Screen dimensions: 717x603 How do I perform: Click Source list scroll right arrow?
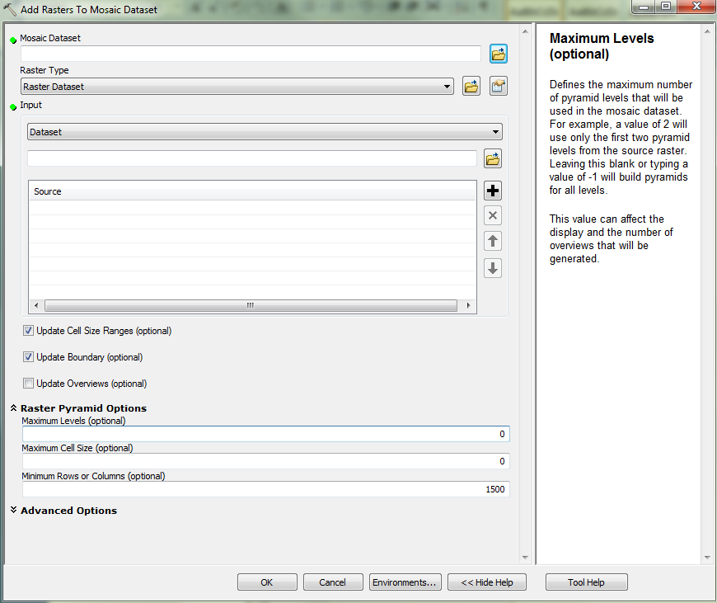click(468, 305)
